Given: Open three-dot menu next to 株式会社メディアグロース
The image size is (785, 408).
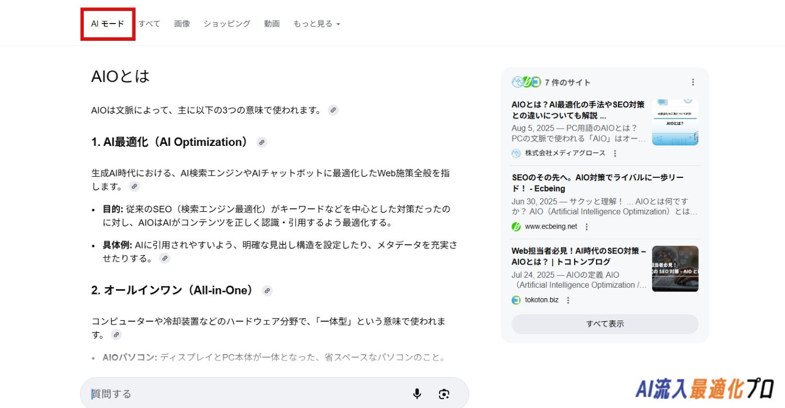Looking at the screenshot, I should pyautogui.click(x=615, y=153).
